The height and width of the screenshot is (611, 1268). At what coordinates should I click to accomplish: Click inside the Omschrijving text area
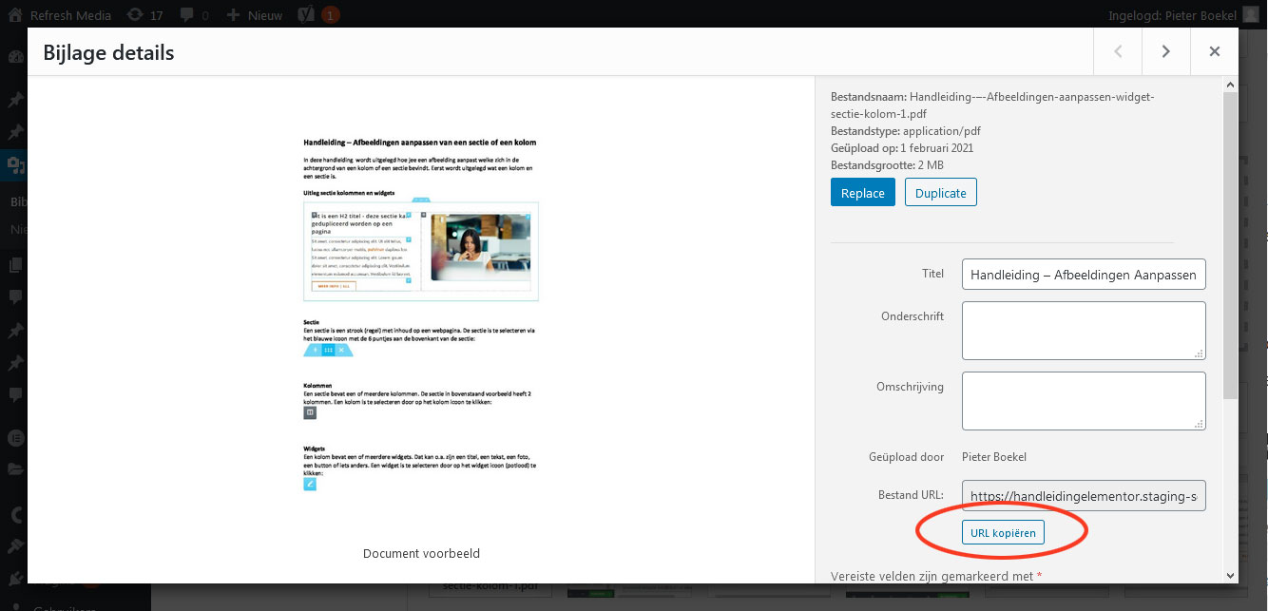[x=1084, y=400]
